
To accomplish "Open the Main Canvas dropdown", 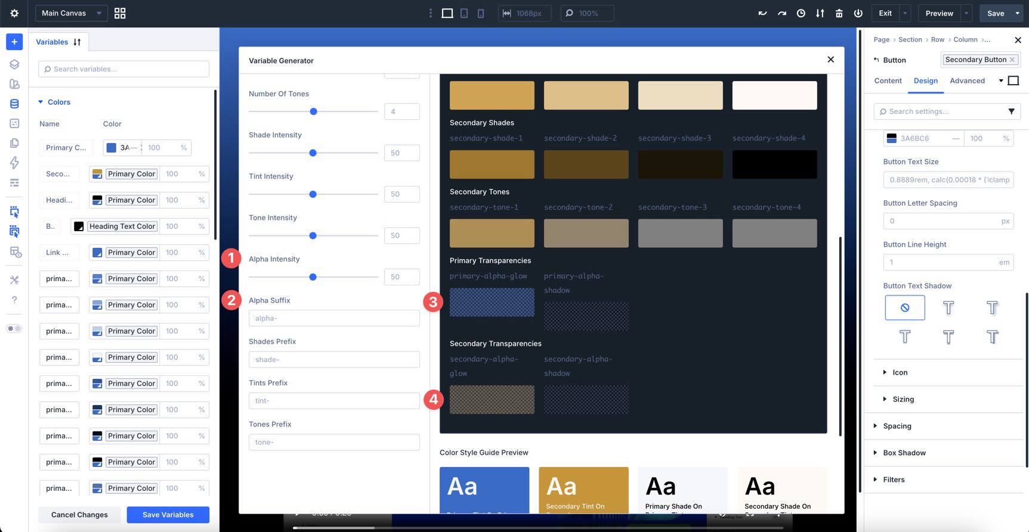I will [72, 13].
